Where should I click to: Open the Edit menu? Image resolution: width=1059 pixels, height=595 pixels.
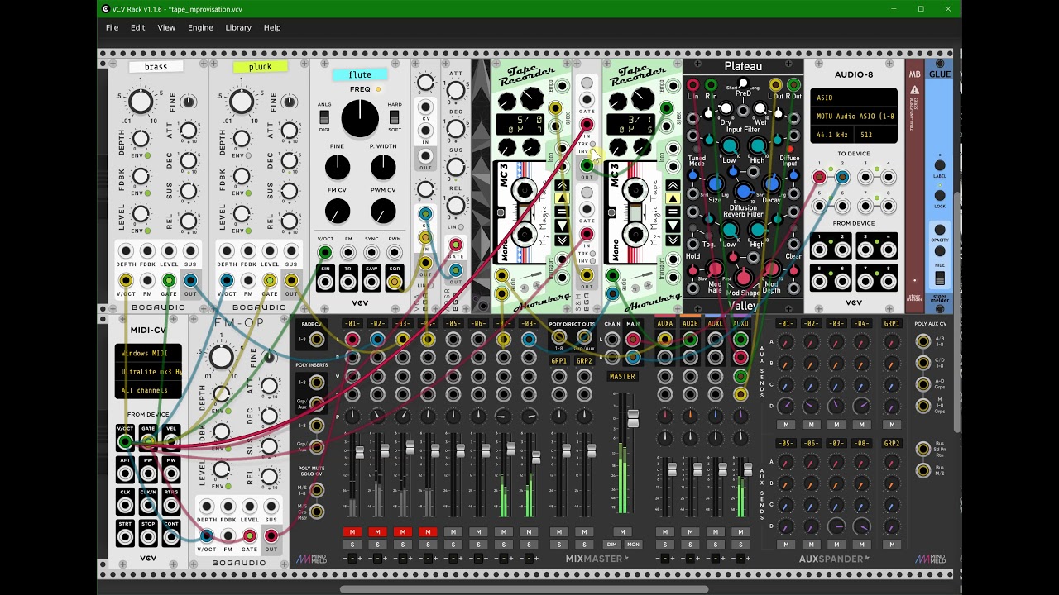[137, 27]
